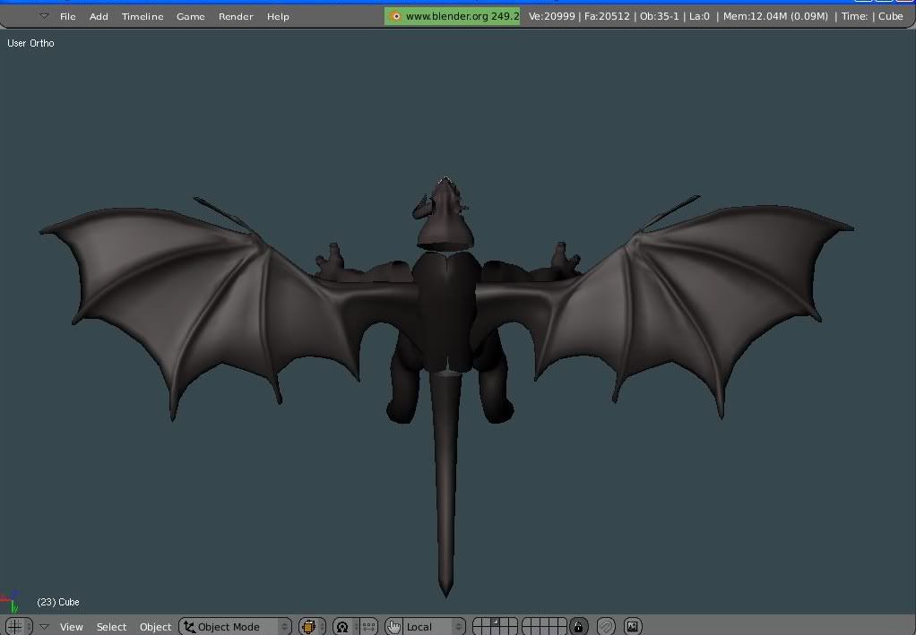Viewport: 916px width, 635px height.
Task: Click the viewport draw type cube icon
Action: [x=310, y=626]
